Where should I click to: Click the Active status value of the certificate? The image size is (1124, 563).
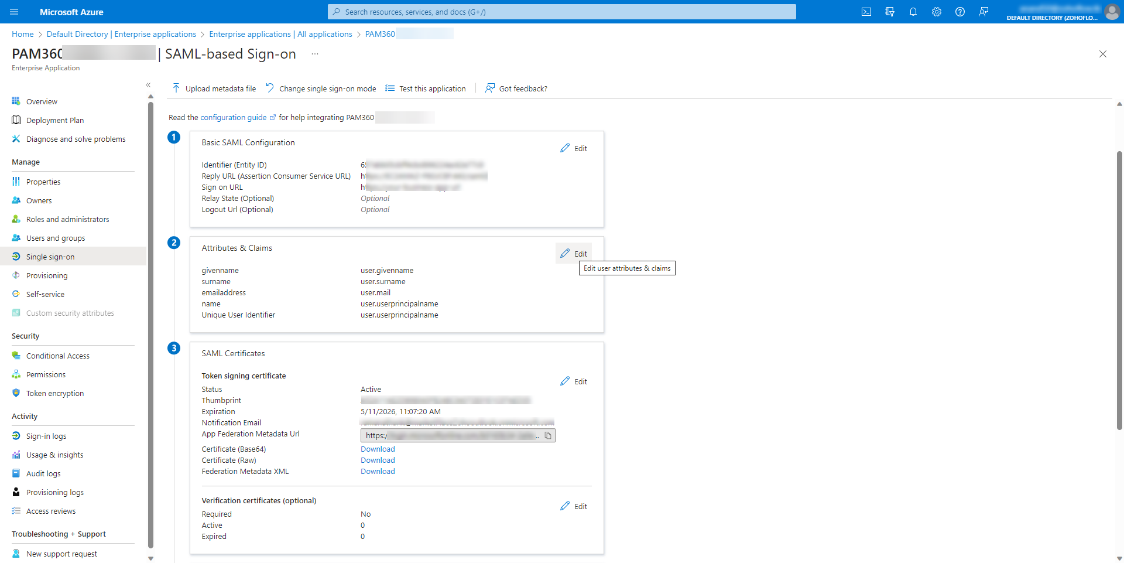tap(371, 390)
